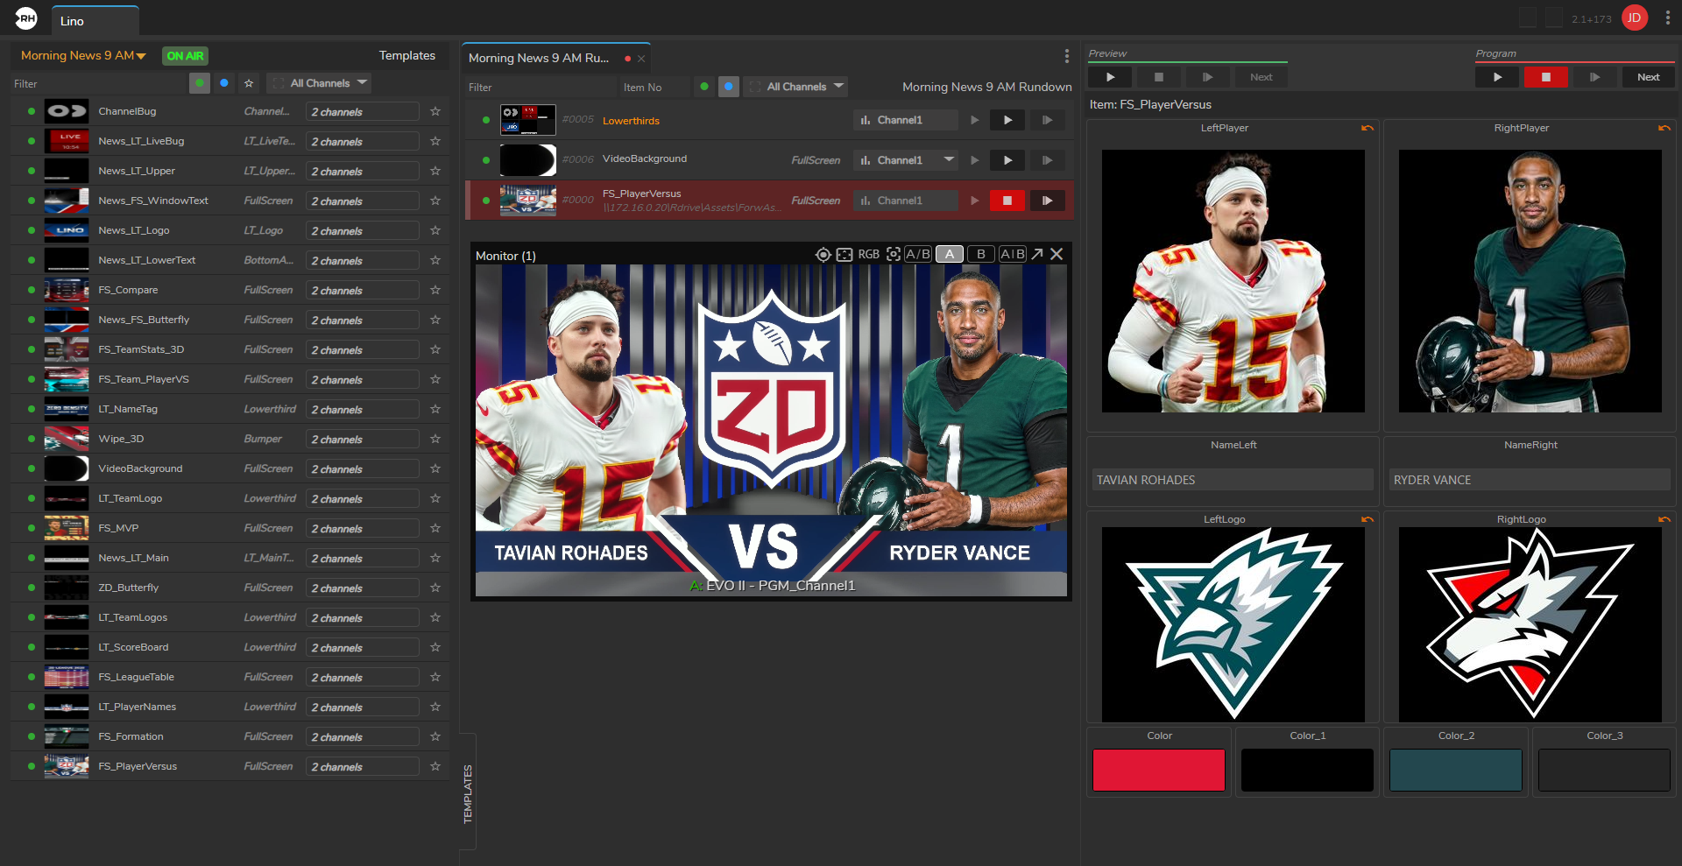This screenshot has width=1682, height=866.
Task: Reset the LeftPlayer image
Action: click(1368, 128)
